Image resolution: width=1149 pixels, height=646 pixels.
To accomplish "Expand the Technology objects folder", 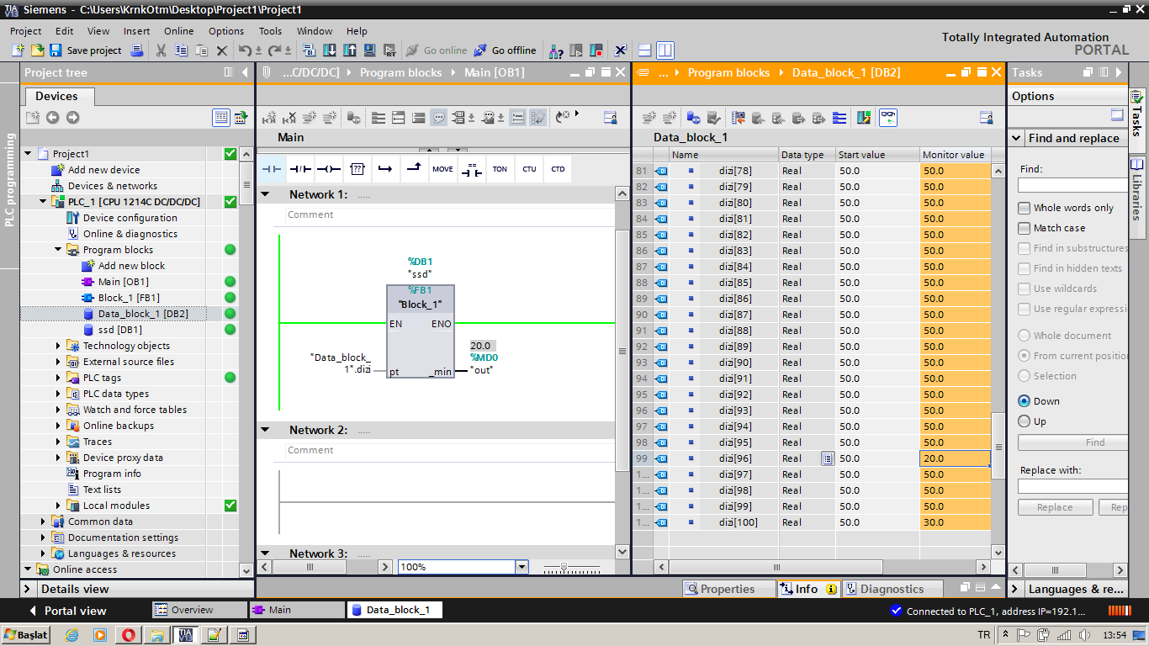I will tap(58, 346).
